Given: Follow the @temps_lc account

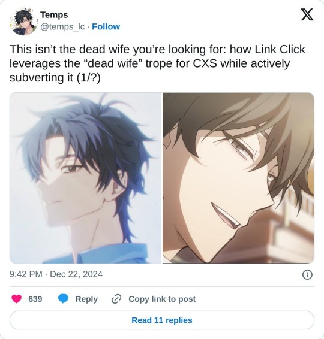Looking at the screenshot, I should pos(106,26).
